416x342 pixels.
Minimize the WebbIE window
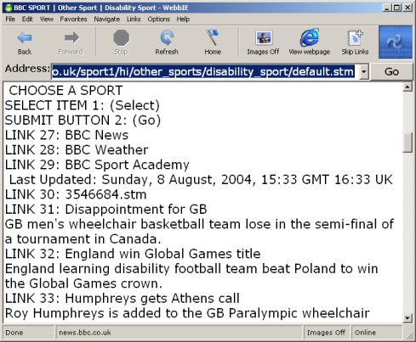point(387,8)
